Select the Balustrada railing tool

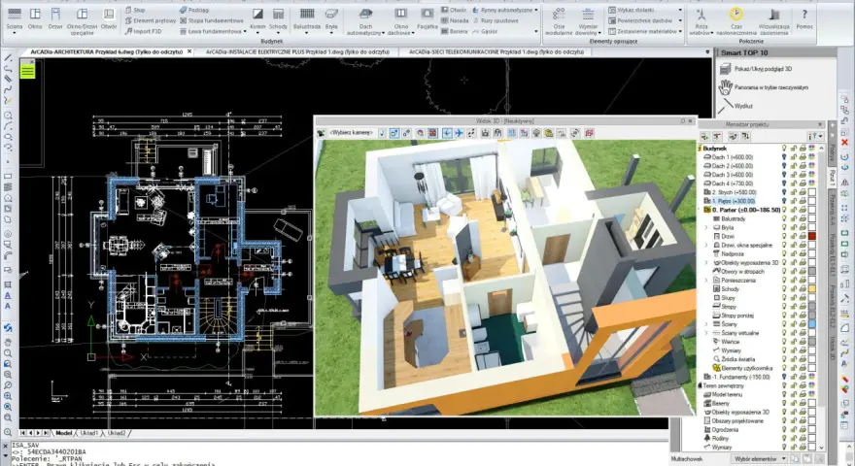point(307,18)
